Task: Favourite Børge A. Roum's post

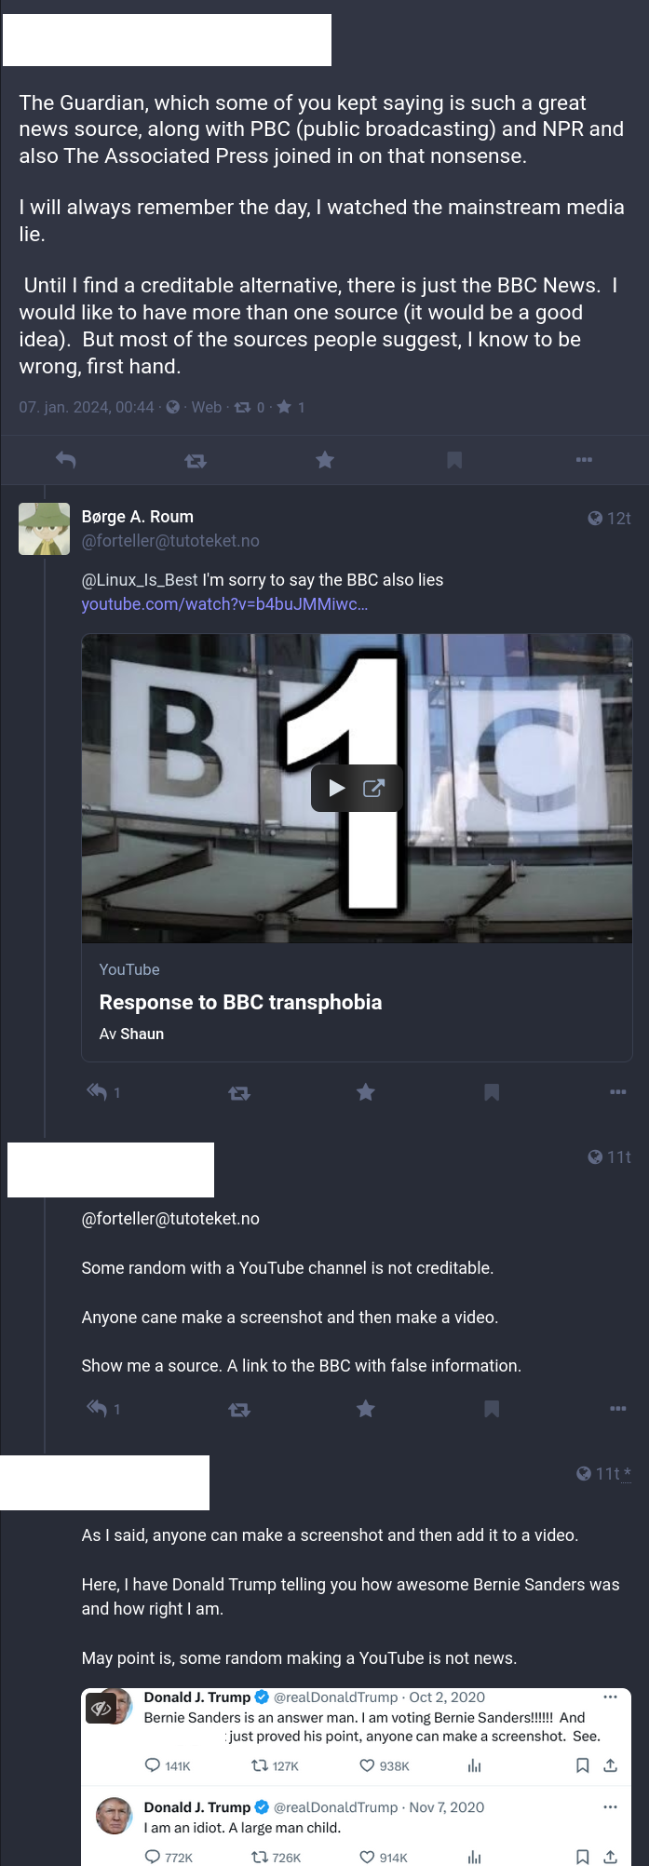Action: (366, 1092)
